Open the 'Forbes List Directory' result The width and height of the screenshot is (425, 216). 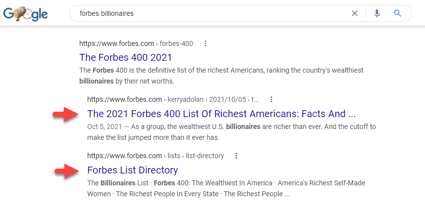pyautogui.click(x=132, y=170)
